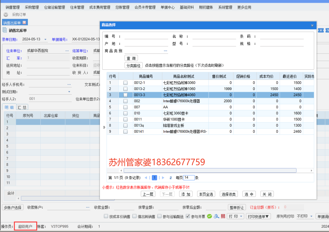This screenshot has height=232, width=329.
Task: Click the 查询 search button
Action: click(131, 58)
